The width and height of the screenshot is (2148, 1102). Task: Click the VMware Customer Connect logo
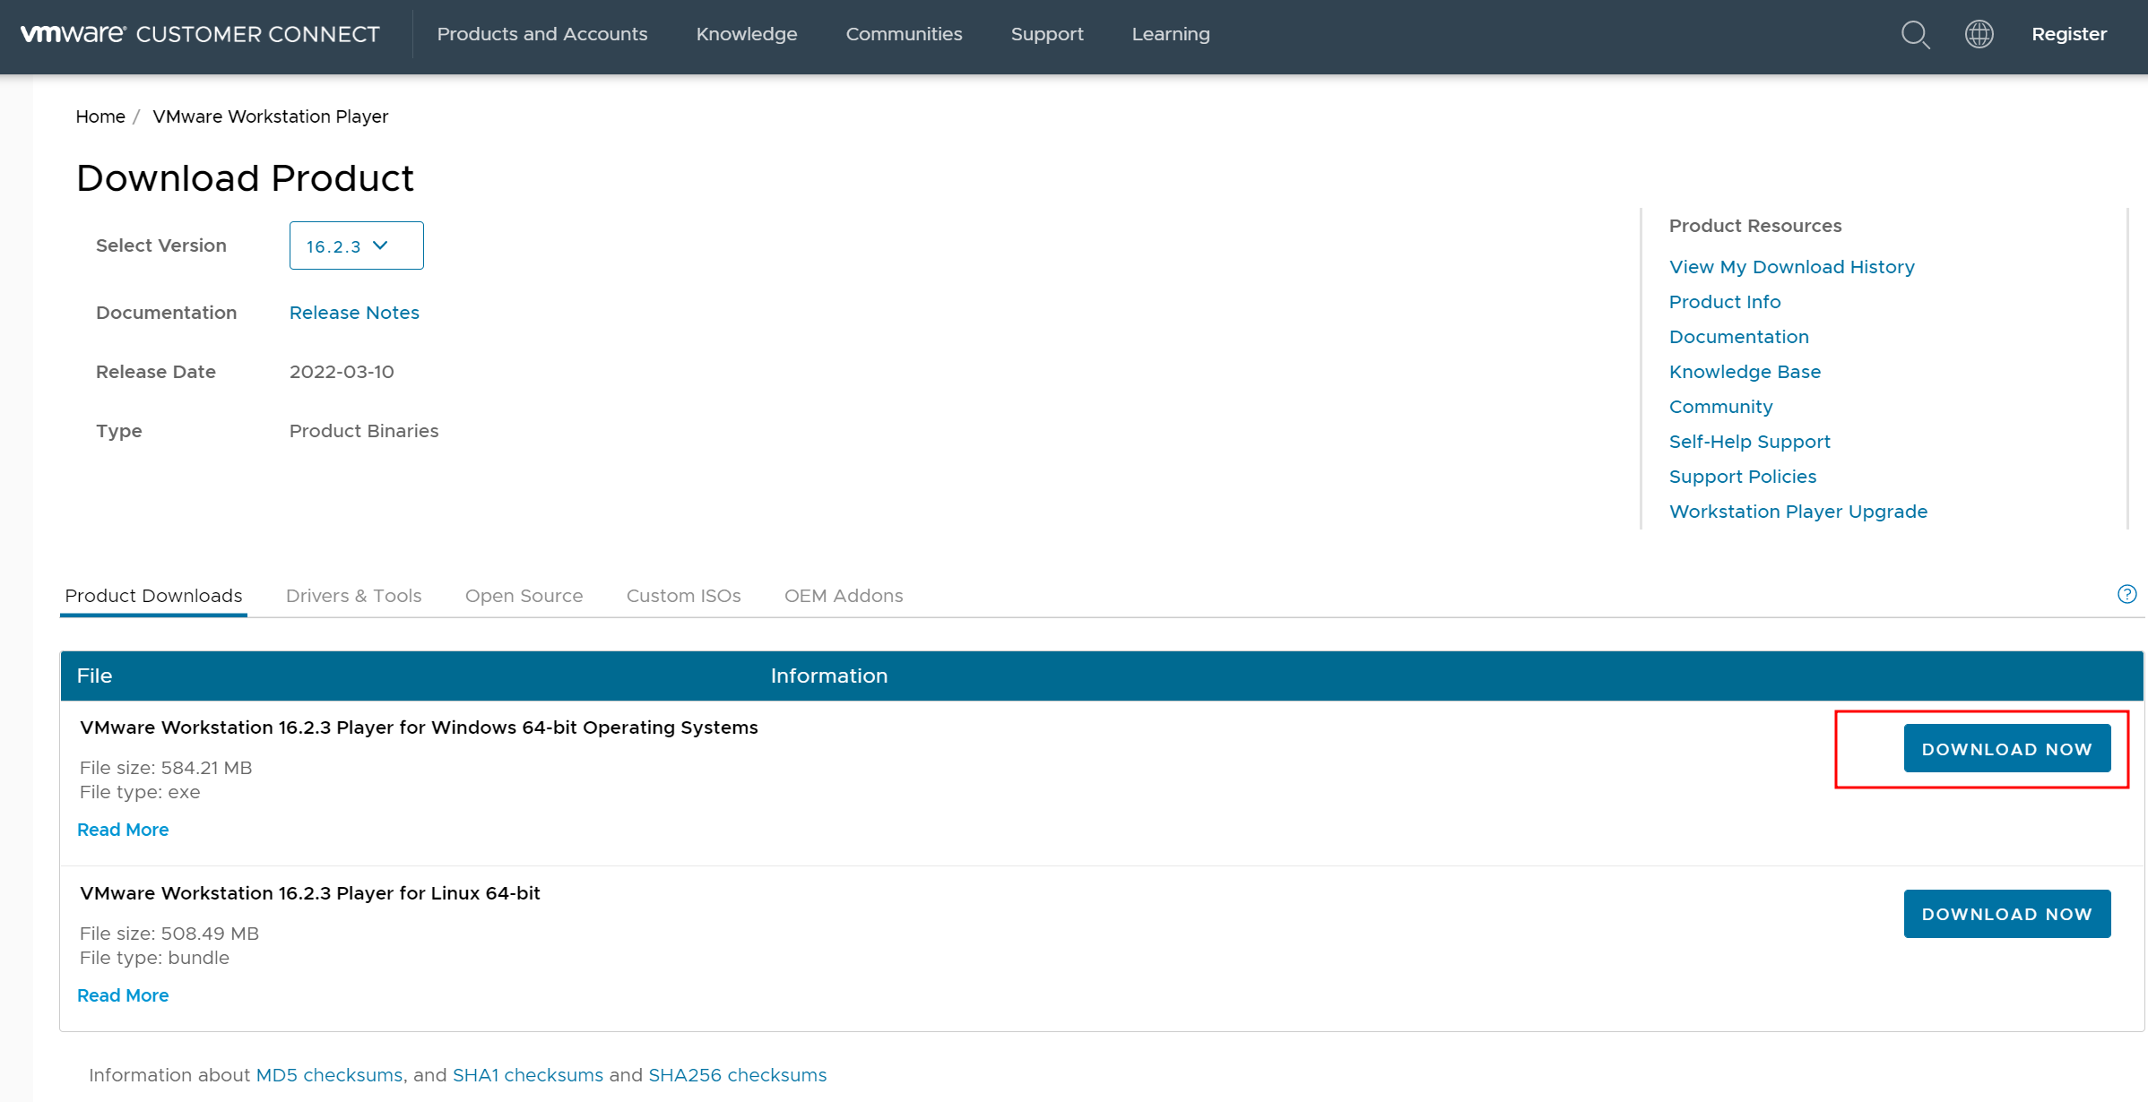(200, 34)
